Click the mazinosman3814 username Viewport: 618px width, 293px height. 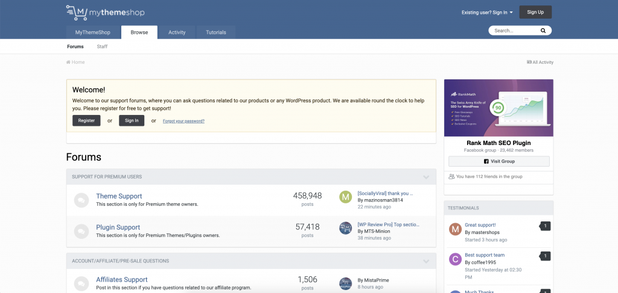(383, 200)
